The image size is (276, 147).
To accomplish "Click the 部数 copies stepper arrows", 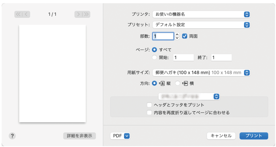I will [x=177, y=36].
